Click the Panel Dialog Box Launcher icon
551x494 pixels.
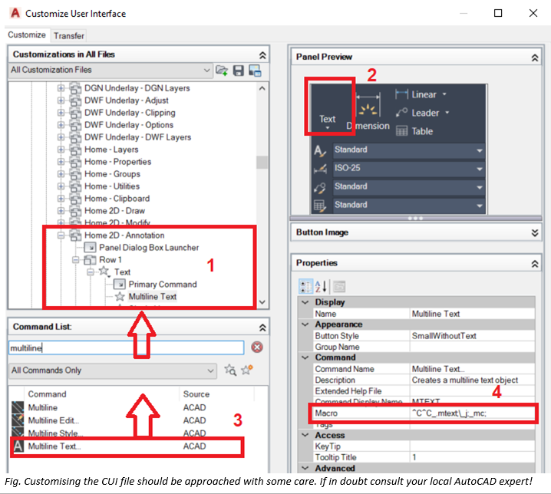[91, 248]
